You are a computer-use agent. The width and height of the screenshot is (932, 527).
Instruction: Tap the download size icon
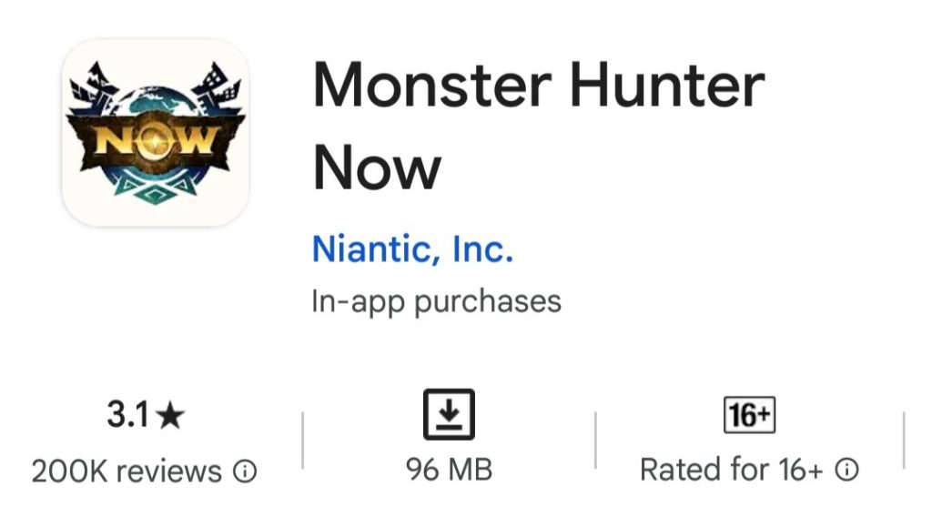point(449,414)
